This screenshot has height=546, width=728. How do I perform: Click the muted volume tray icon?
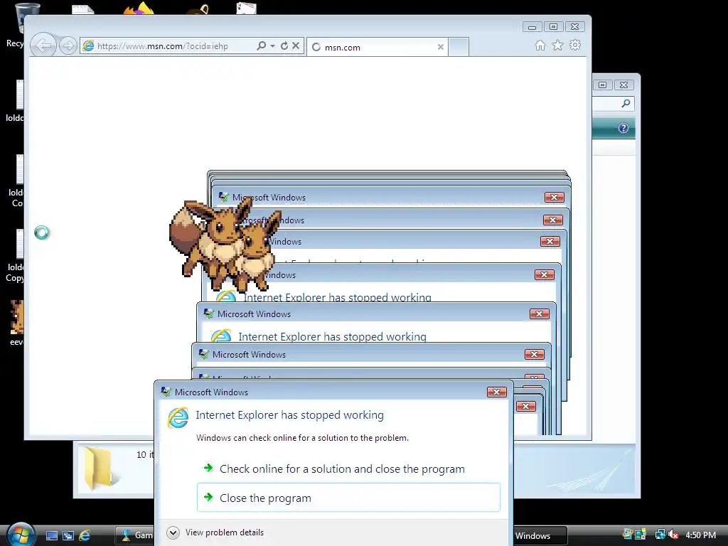[x=673, y=535]
